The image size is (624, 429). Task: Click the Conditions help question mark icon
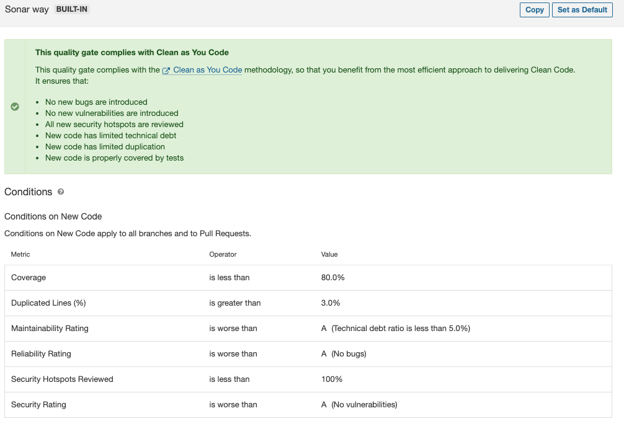pyautogui.click(x=61, y=192)
